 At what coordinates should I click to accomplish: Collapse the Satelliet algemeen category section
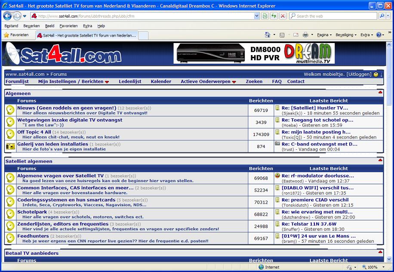[x=380, y=161]
